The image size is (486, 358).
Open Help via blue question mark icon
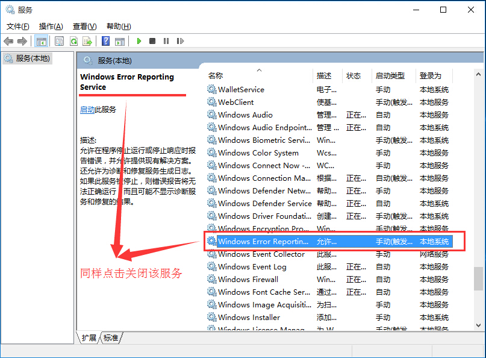point(105,41)
